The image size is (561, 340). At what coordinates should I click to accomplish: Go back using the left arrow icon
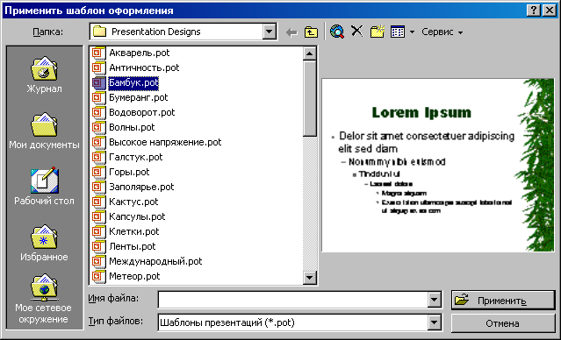pos(291,32)
